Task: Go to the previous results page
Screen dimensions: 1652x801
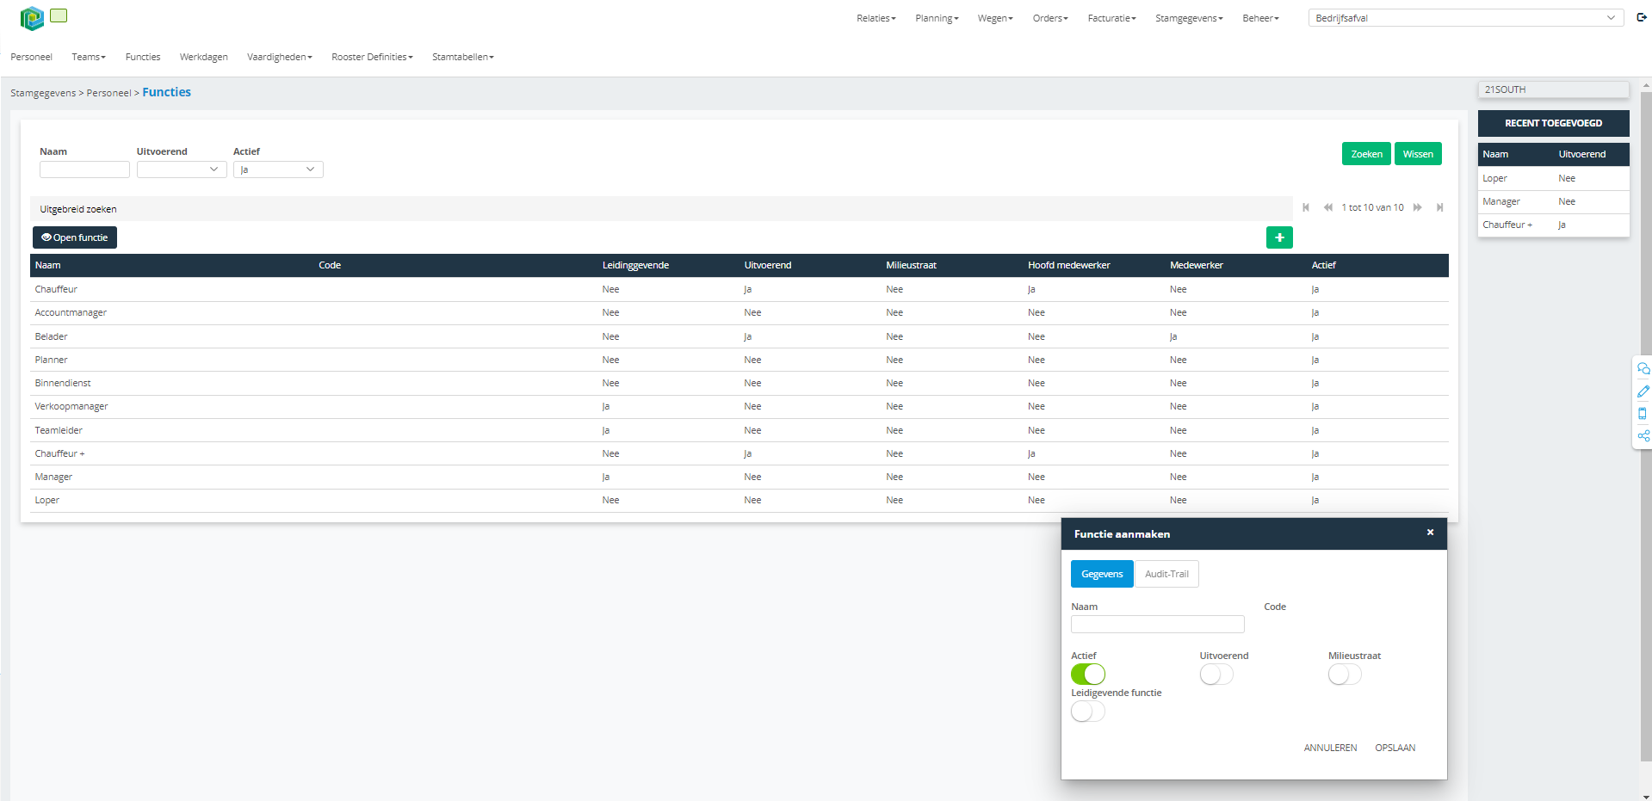Action: [x=1328, y=207]
